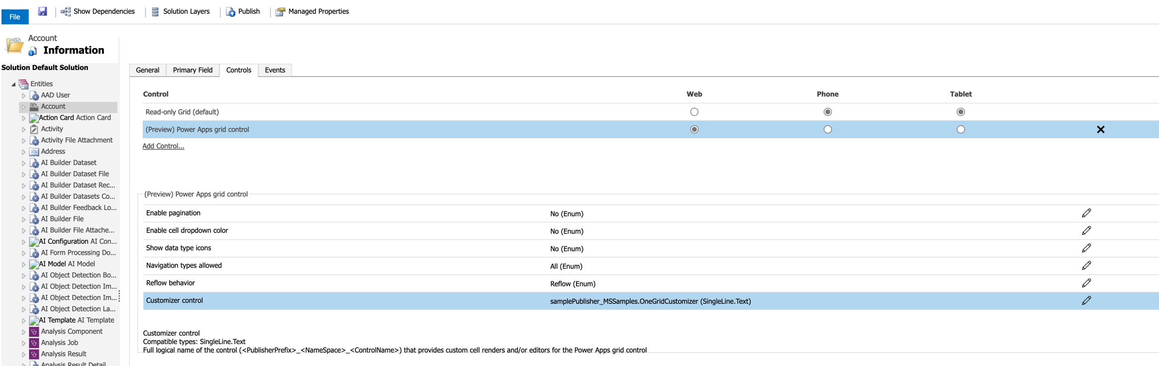Select the AI Builder Dataset File entity
1159x366 pixels.
(75, 174)
